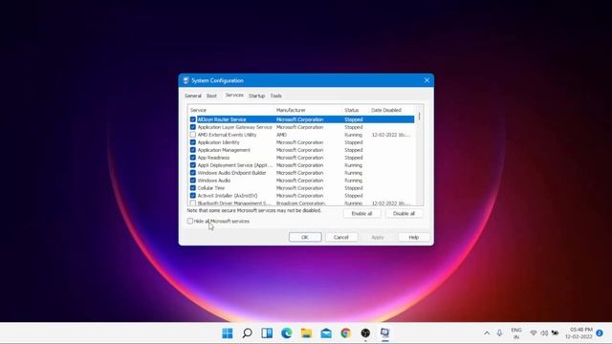
Task: Select the Services tab
Action: pos(234,96)
